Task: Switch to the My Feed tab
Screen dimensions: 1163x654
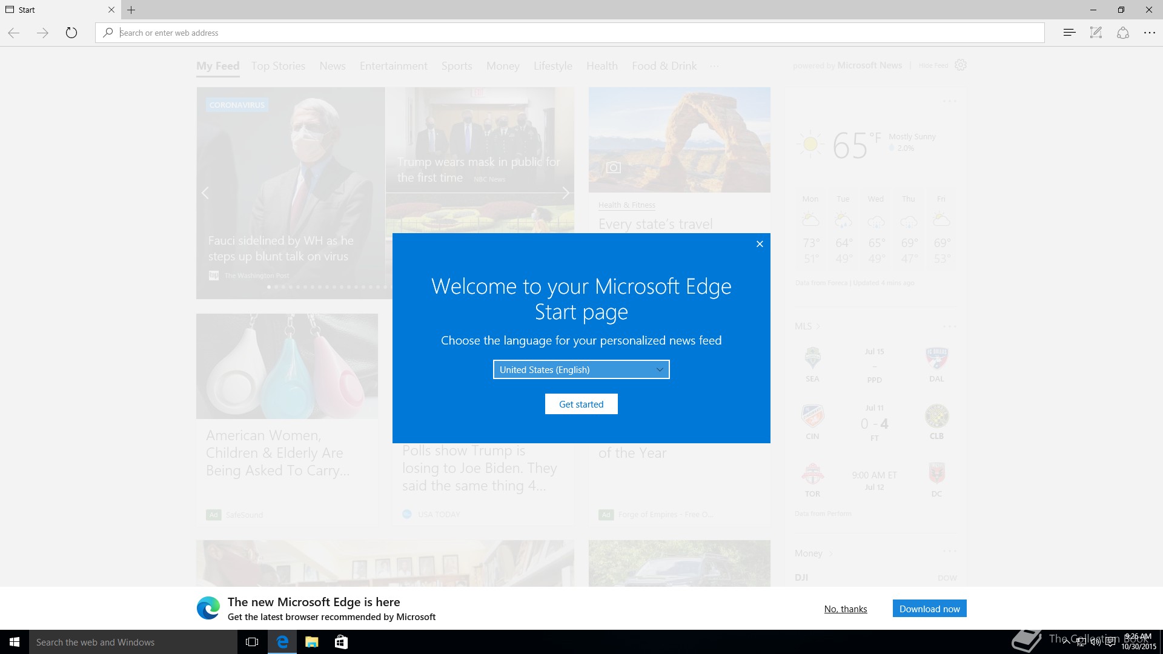Action: tap(218, 66)
